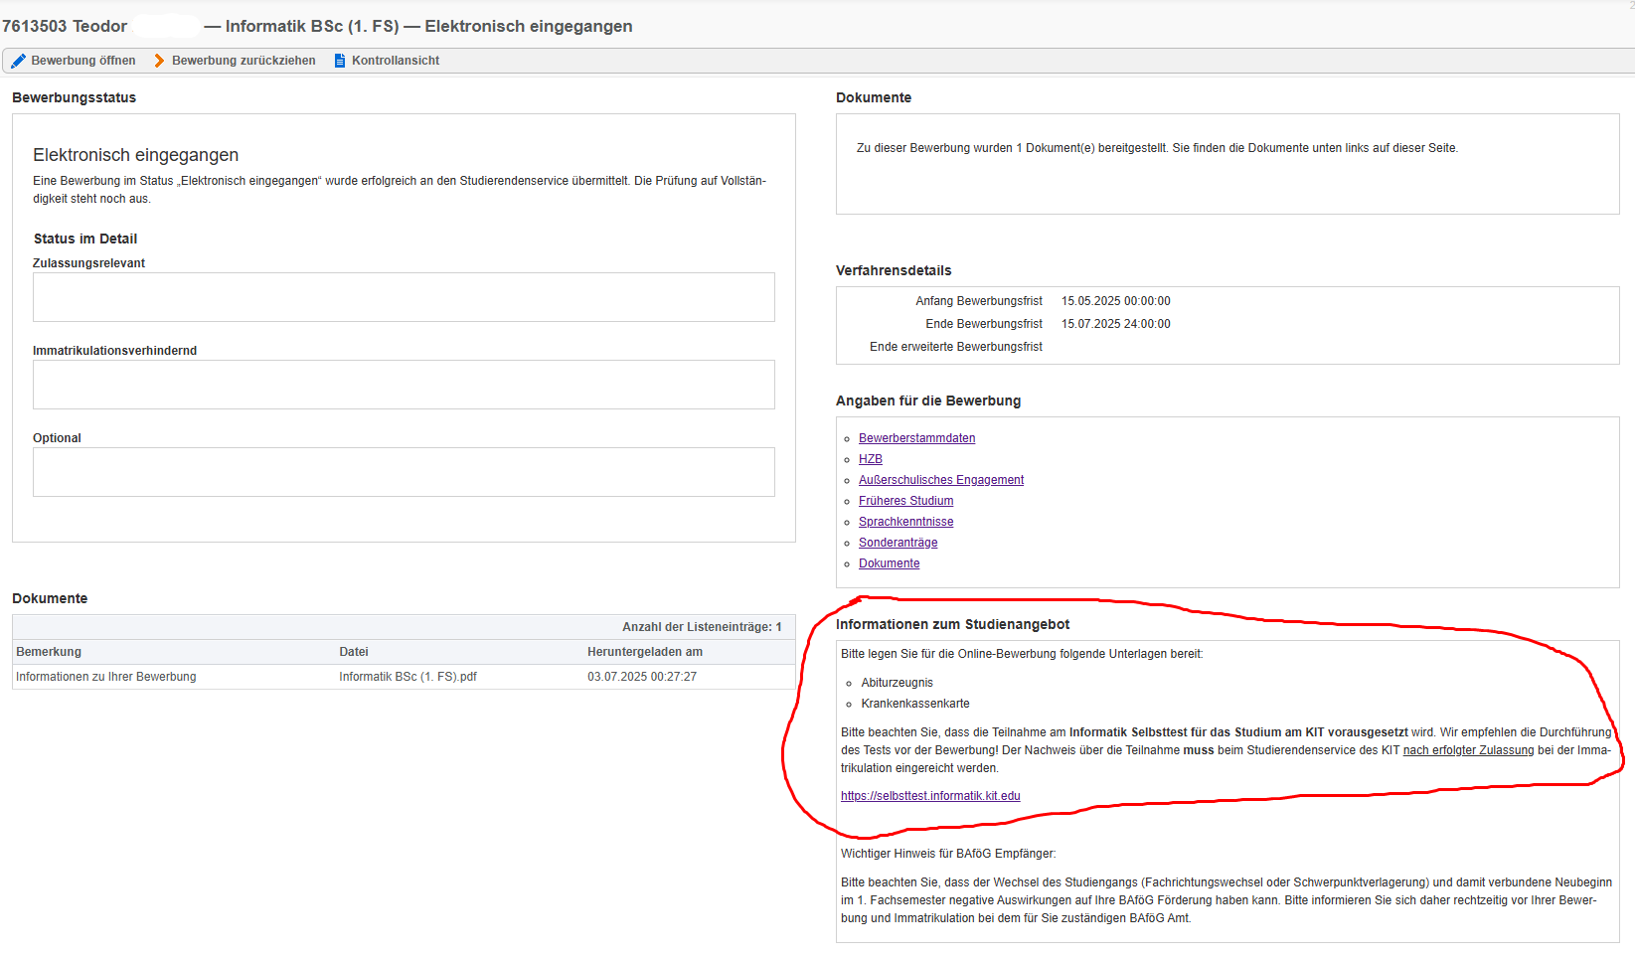This screenshot has height=959, width=1635.
Task: Open the Bewerberstammdaten link
Action: [916, 438]
